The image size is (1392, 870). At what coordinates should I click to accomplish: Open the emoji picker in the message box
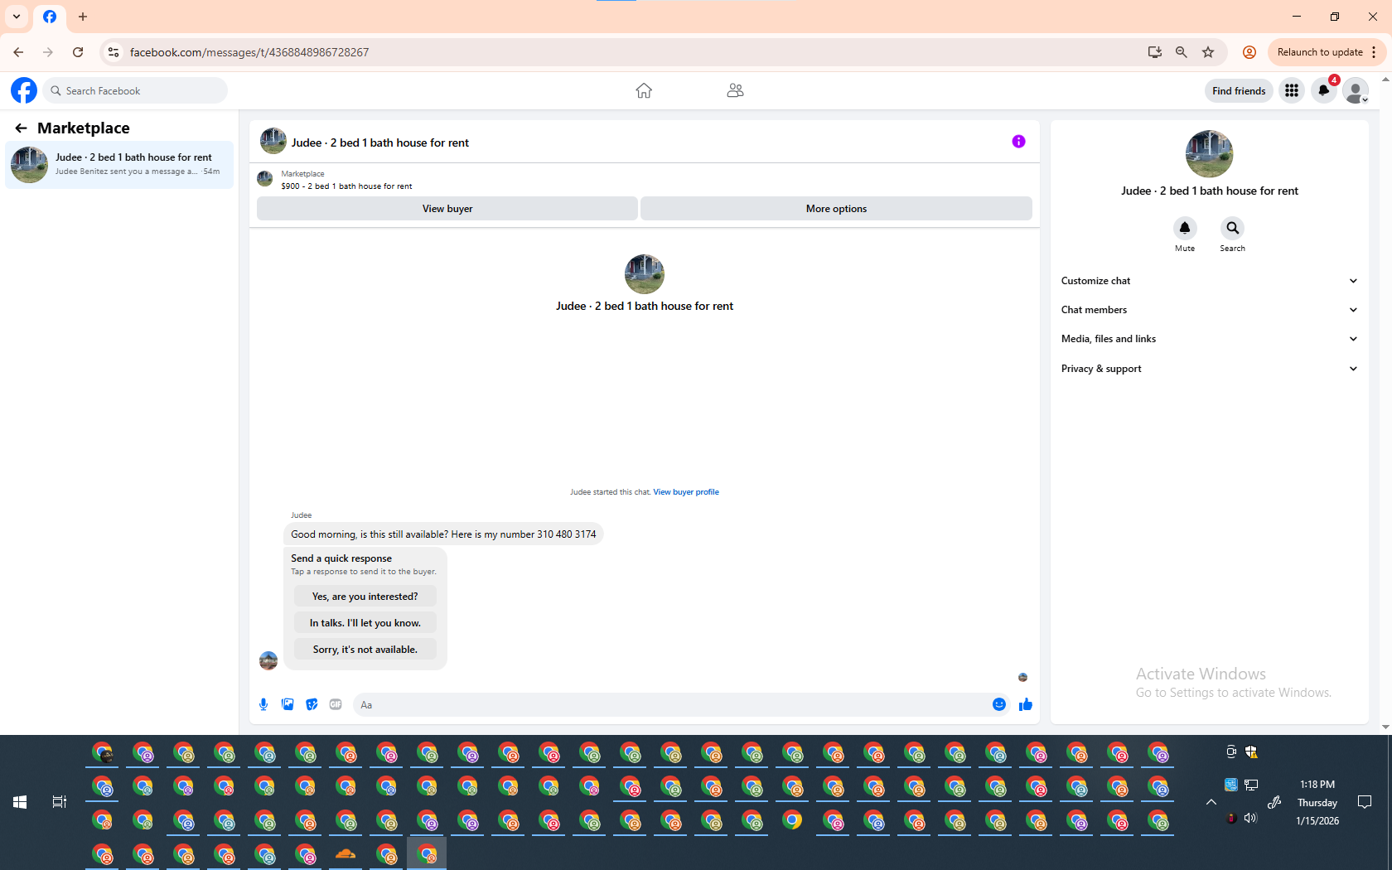[999, 704]
